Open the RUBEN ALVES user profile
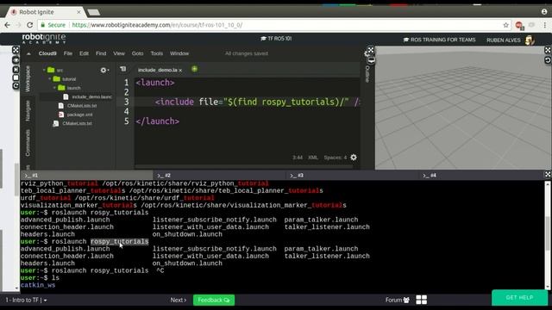Image resolution: width=552 pixels, height=310 pixels. pos(511,40)
